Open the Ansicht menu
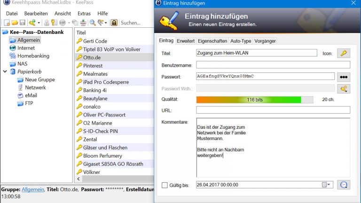361x203 pixels. (63, 13)
